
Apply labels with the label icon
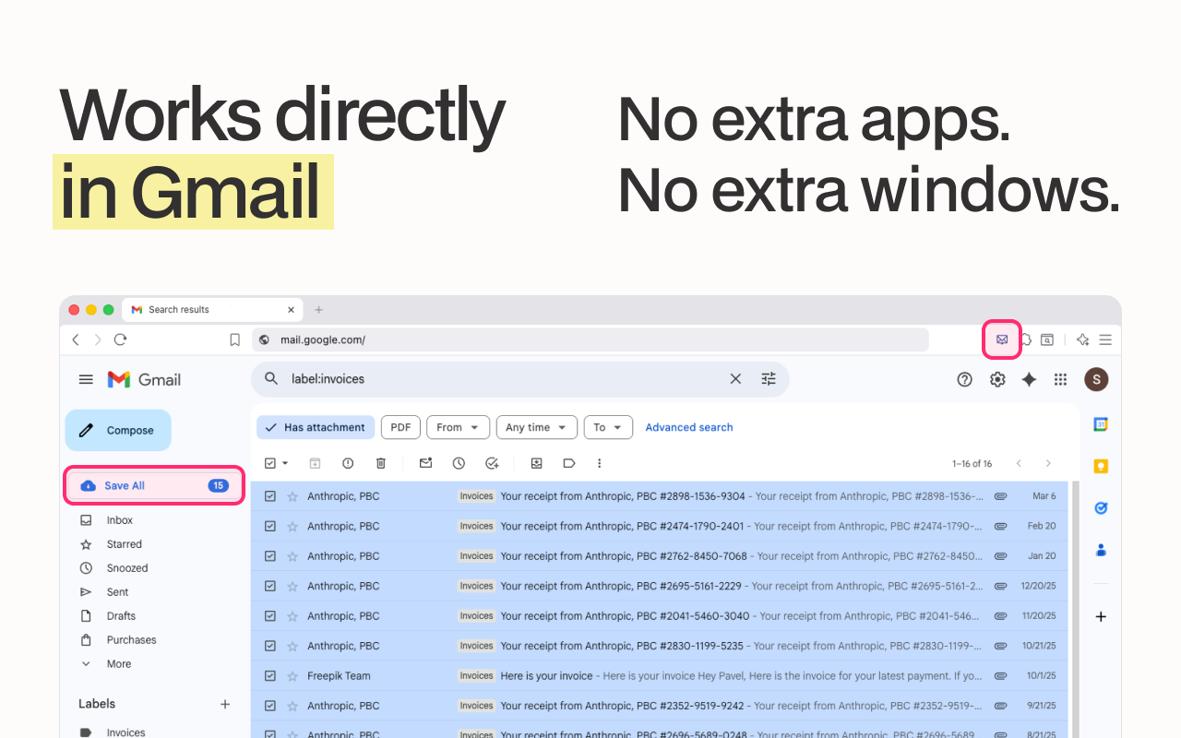(x=569, y=463)
